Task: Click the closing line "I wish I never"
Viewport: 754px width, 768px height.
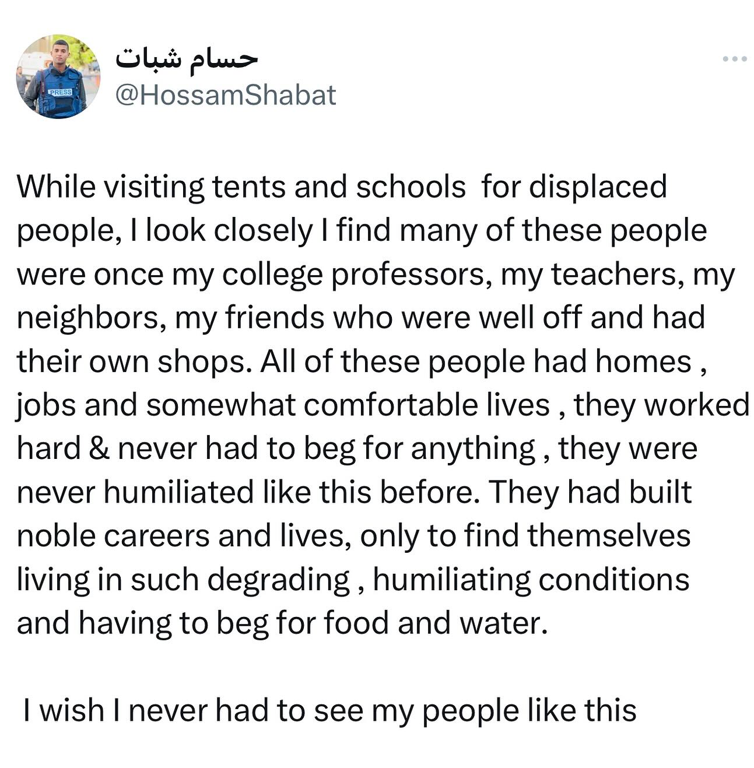Action: tap(329, 711)
